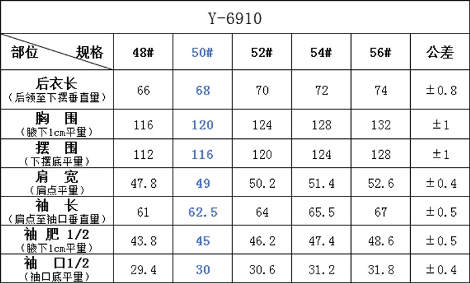Click the 摆围 row label

(x=57, y=154)
